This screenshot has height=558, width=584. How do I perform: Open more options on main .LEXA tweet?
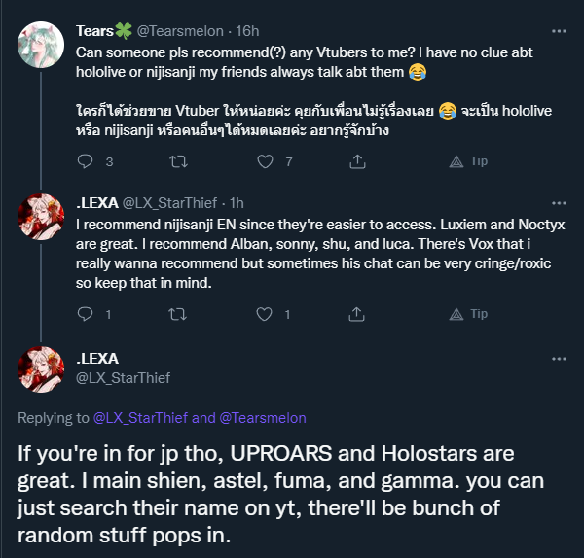pos(559,359)
